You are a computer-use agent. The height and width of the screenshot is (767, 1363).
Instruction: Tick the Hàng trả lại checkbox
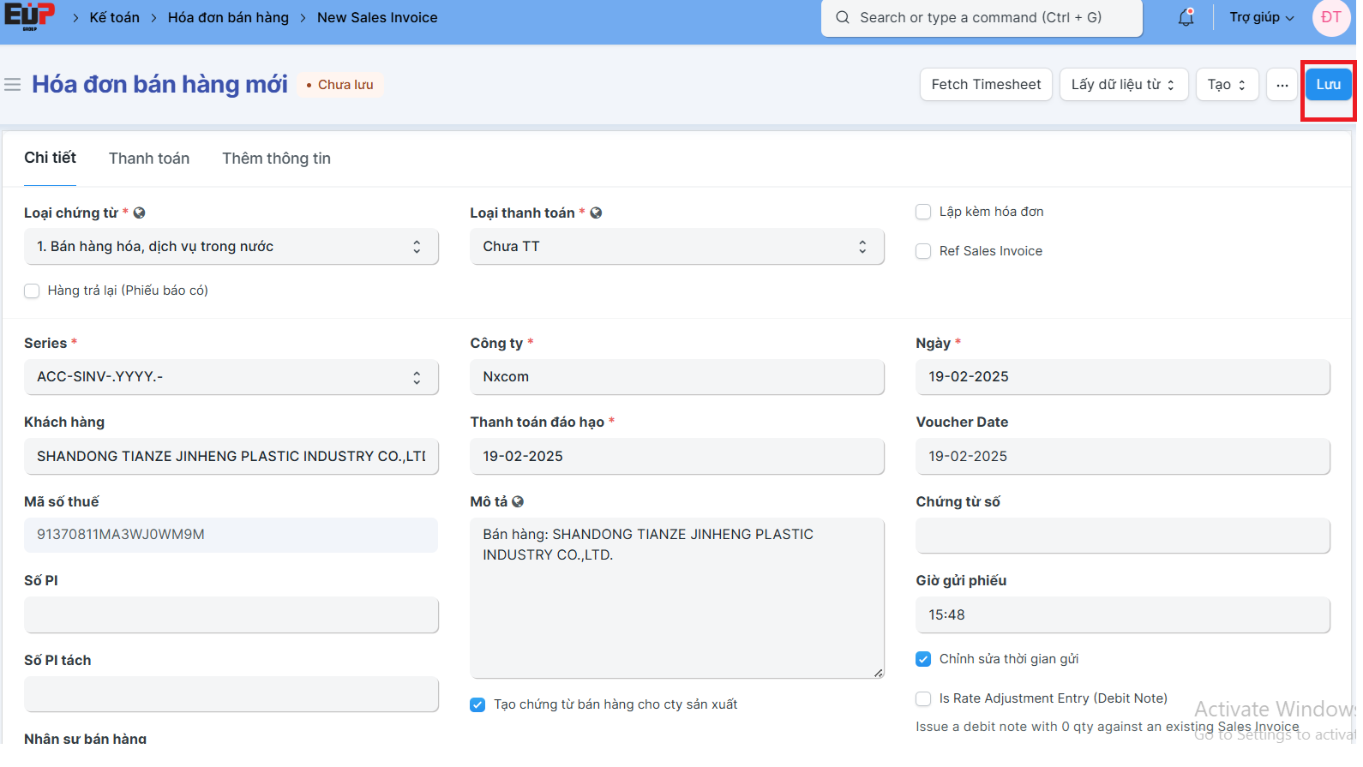pyautogui.click(x=32, y=291)
